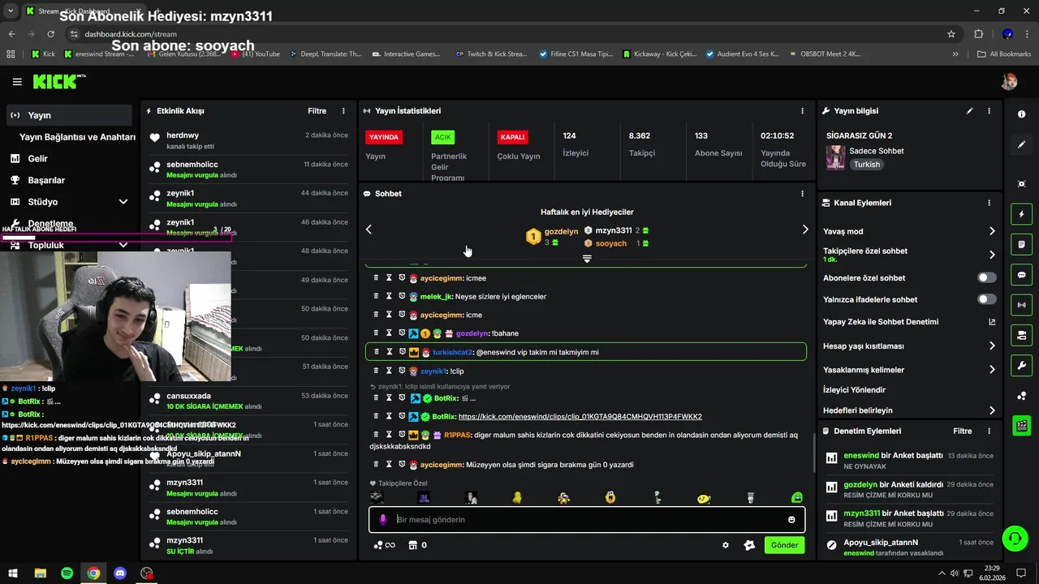Click the Kick logo in header
This screenshot has width=1039, height=584.
coord(58,82)
